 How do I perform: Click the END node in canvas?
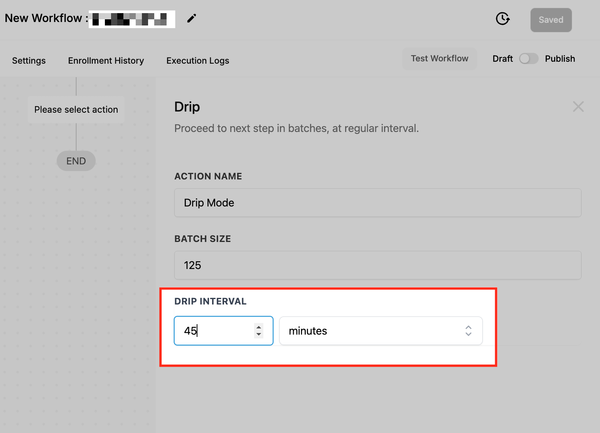point(76,161)
